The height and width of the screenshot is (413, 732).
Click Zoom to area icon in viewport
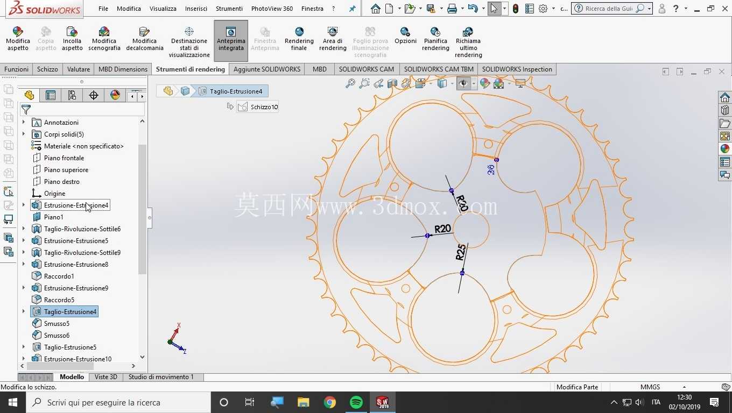click(x=364, y=83)
